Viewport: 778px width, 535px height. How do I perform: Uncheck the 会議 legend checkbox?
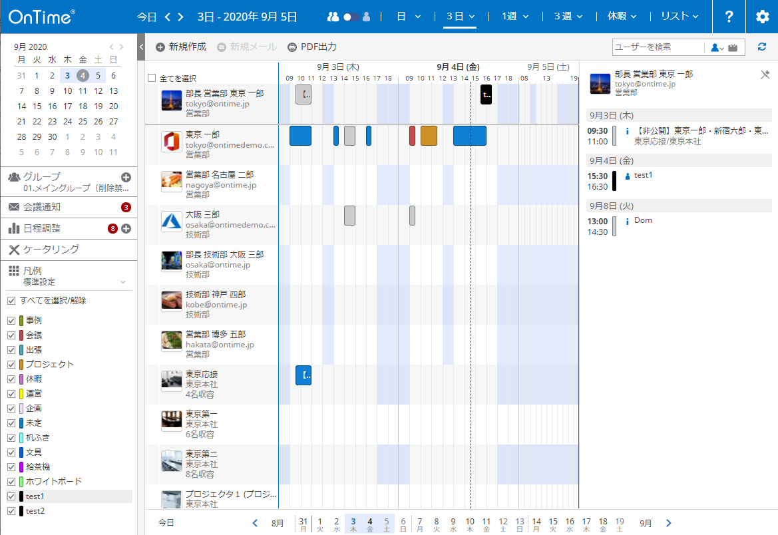11,335
